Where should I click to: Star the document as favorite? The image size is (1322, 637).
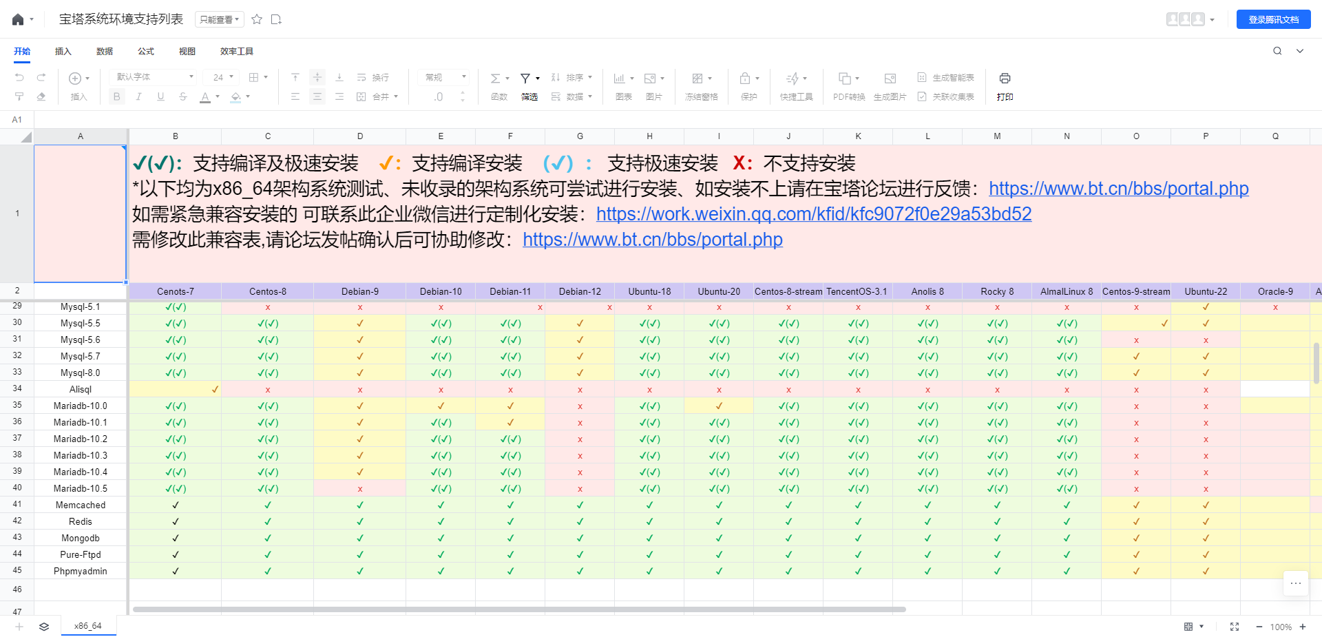257,19
